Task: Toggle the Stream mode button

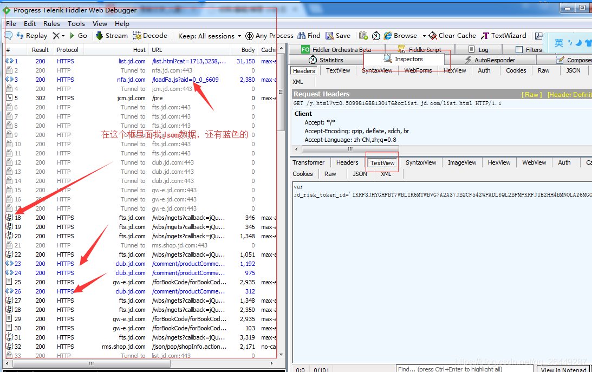Action: 112,36
